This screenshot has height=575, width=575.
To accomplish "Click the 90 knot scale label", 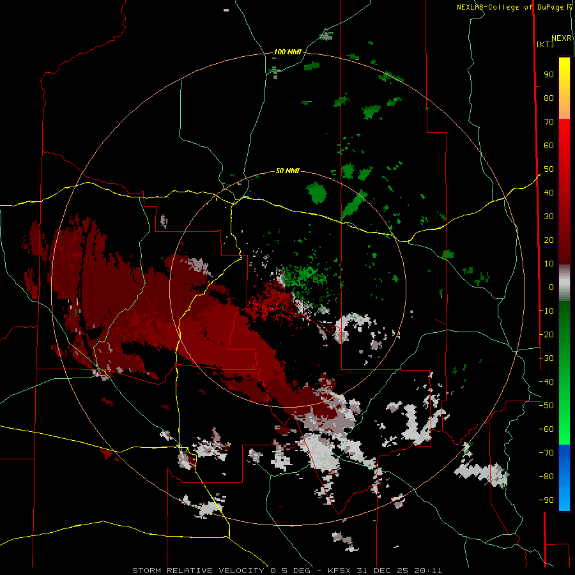I will 549,75.
